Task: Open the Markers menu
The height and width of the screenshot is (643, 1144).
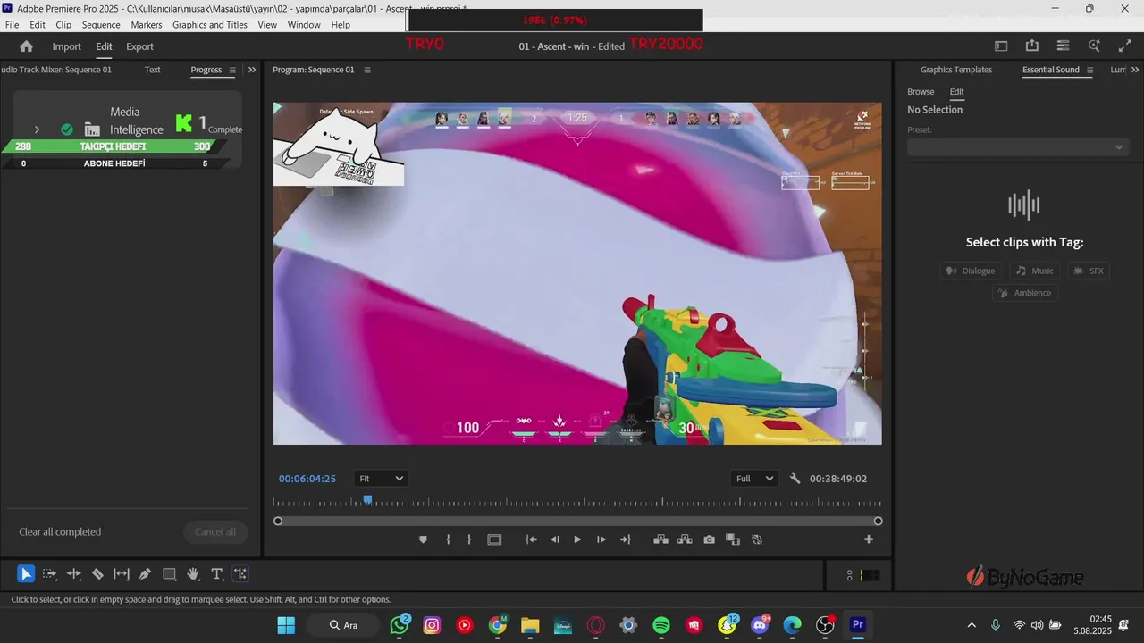Action: [147, 25]
